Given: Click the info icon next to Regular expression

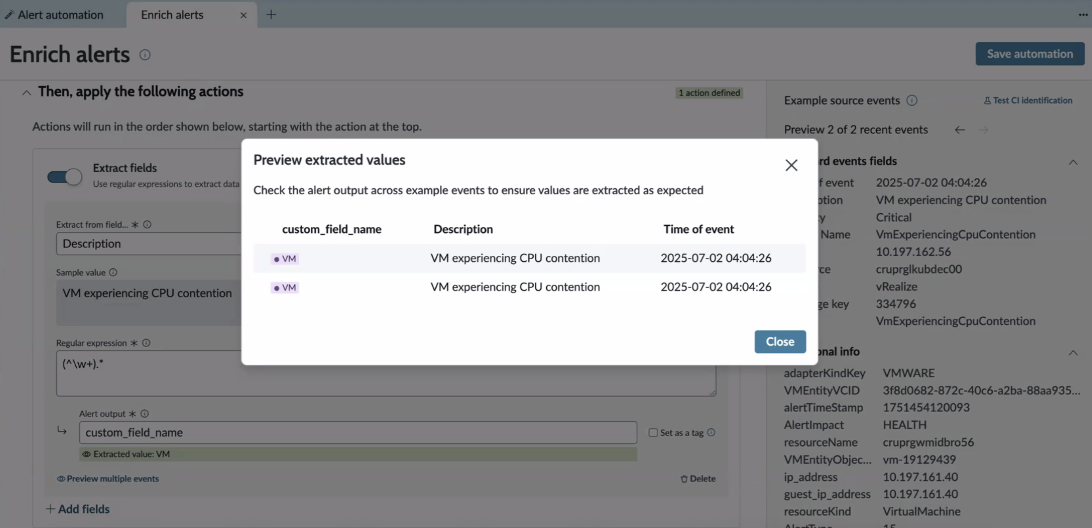Looking at the screenshot, I should pos(146,343).
